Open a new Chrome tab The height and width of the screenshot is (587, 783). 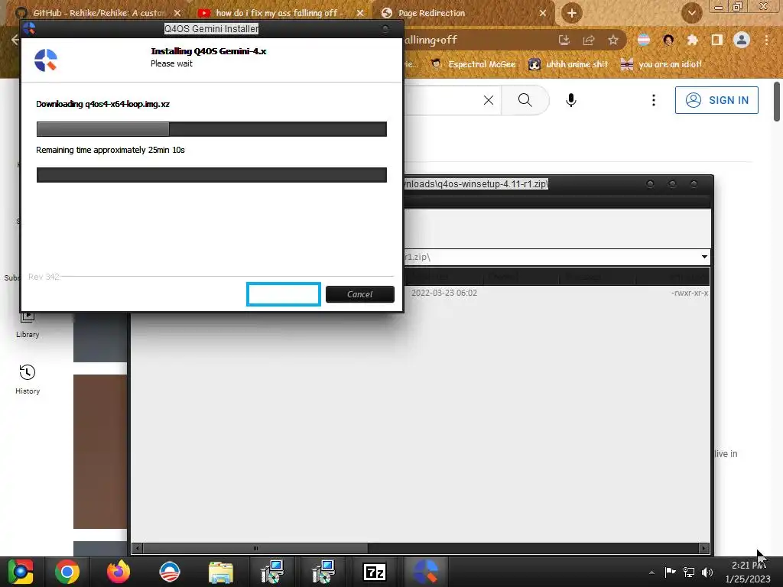coord(572,13)
